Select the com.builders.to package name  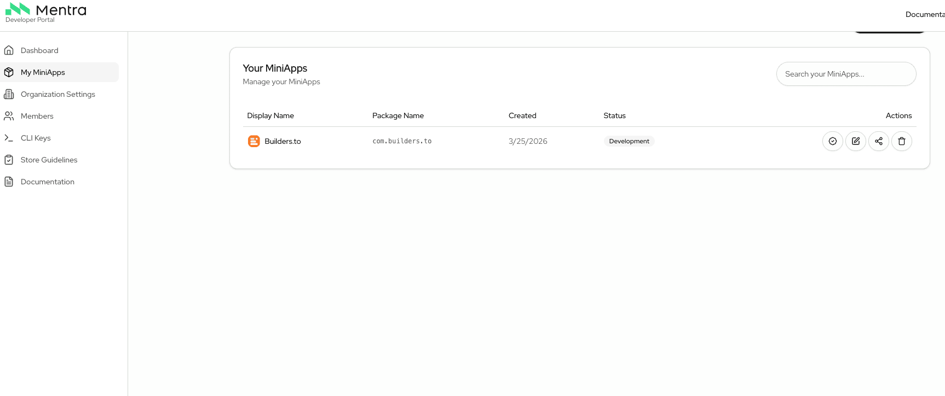point(402,141)
